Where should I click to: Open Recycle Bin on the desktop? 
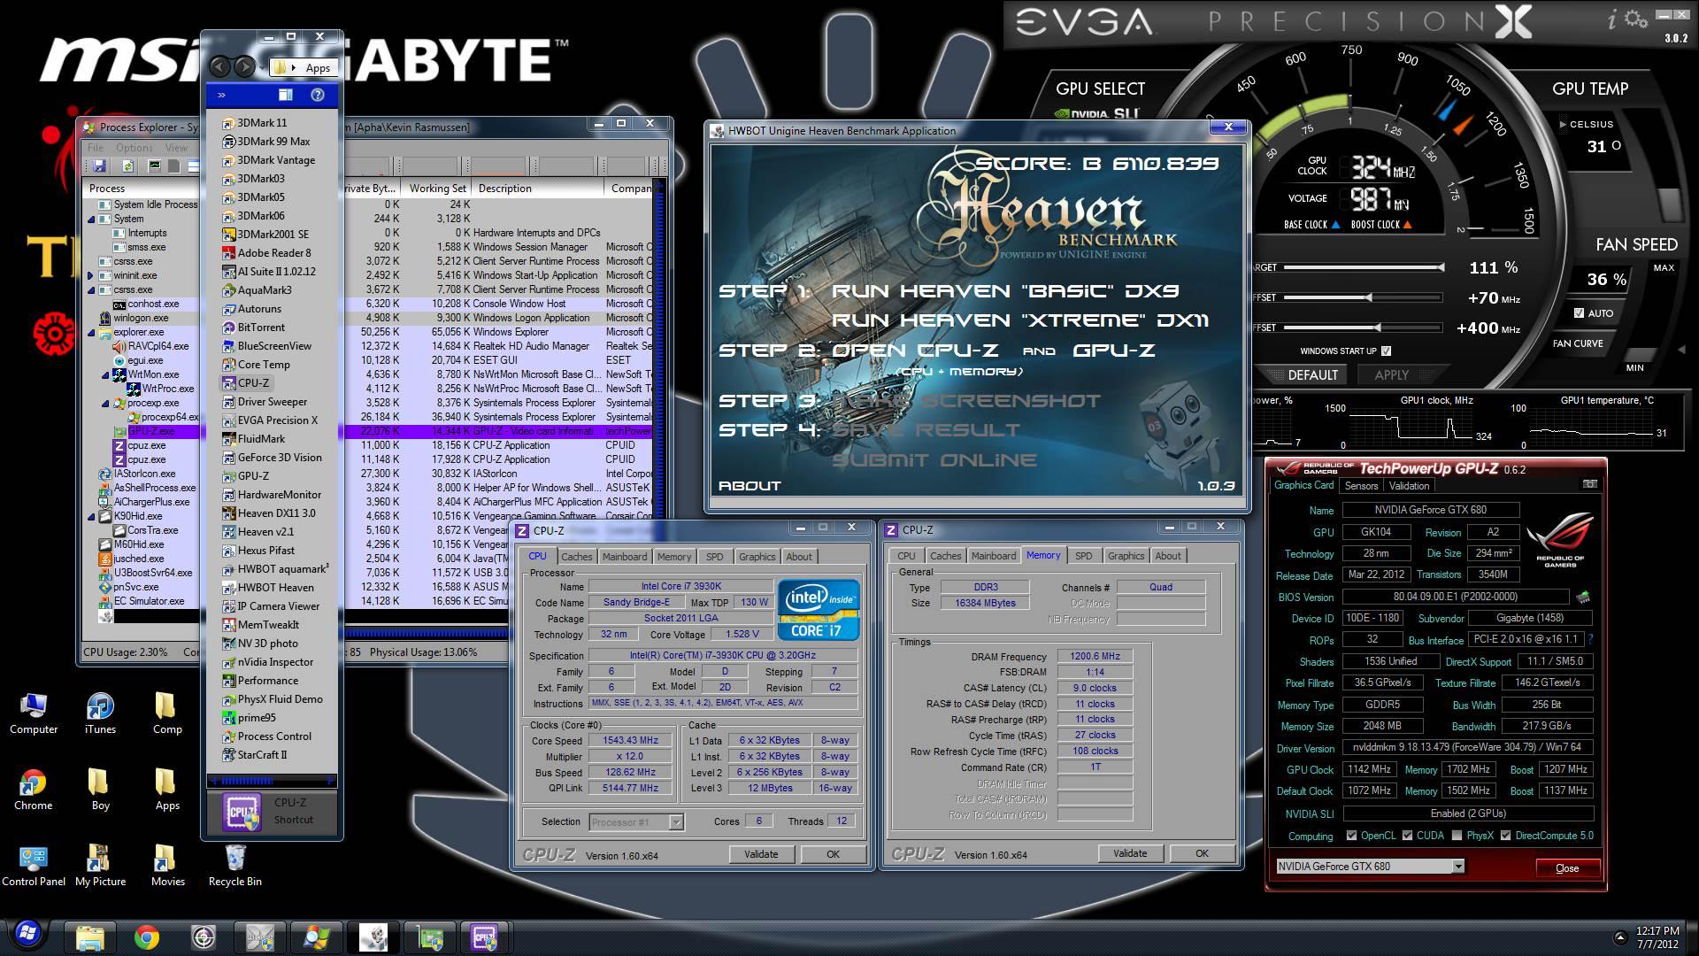point(234,866)
